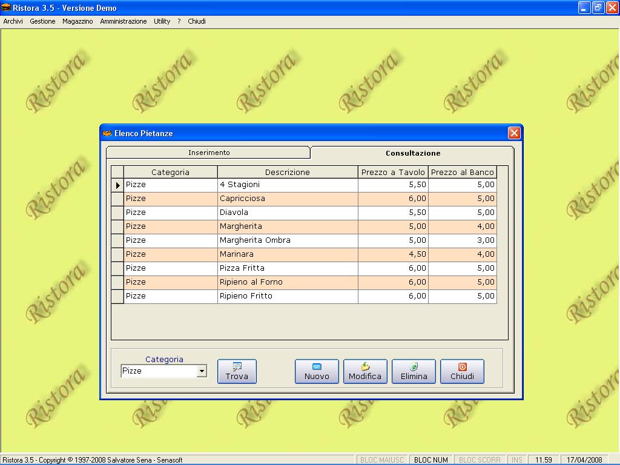This screenshot has width=620, height=465.
Task: Click the table price 5,50 for Diavola
Action: coord(393,213)
